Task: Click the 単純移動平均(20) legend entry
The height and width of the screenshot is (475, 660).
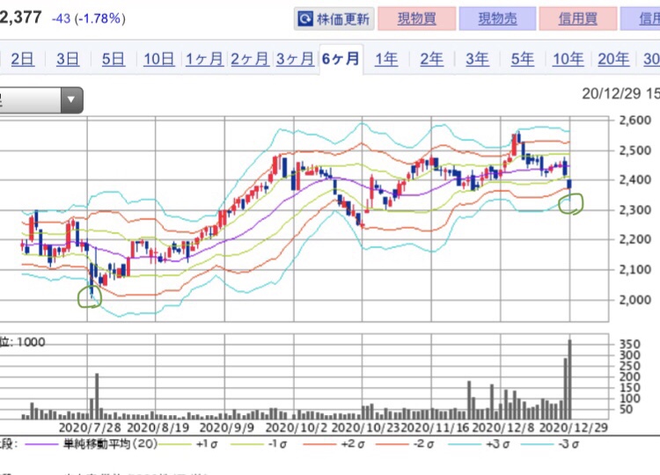Action: click(110, 444)
